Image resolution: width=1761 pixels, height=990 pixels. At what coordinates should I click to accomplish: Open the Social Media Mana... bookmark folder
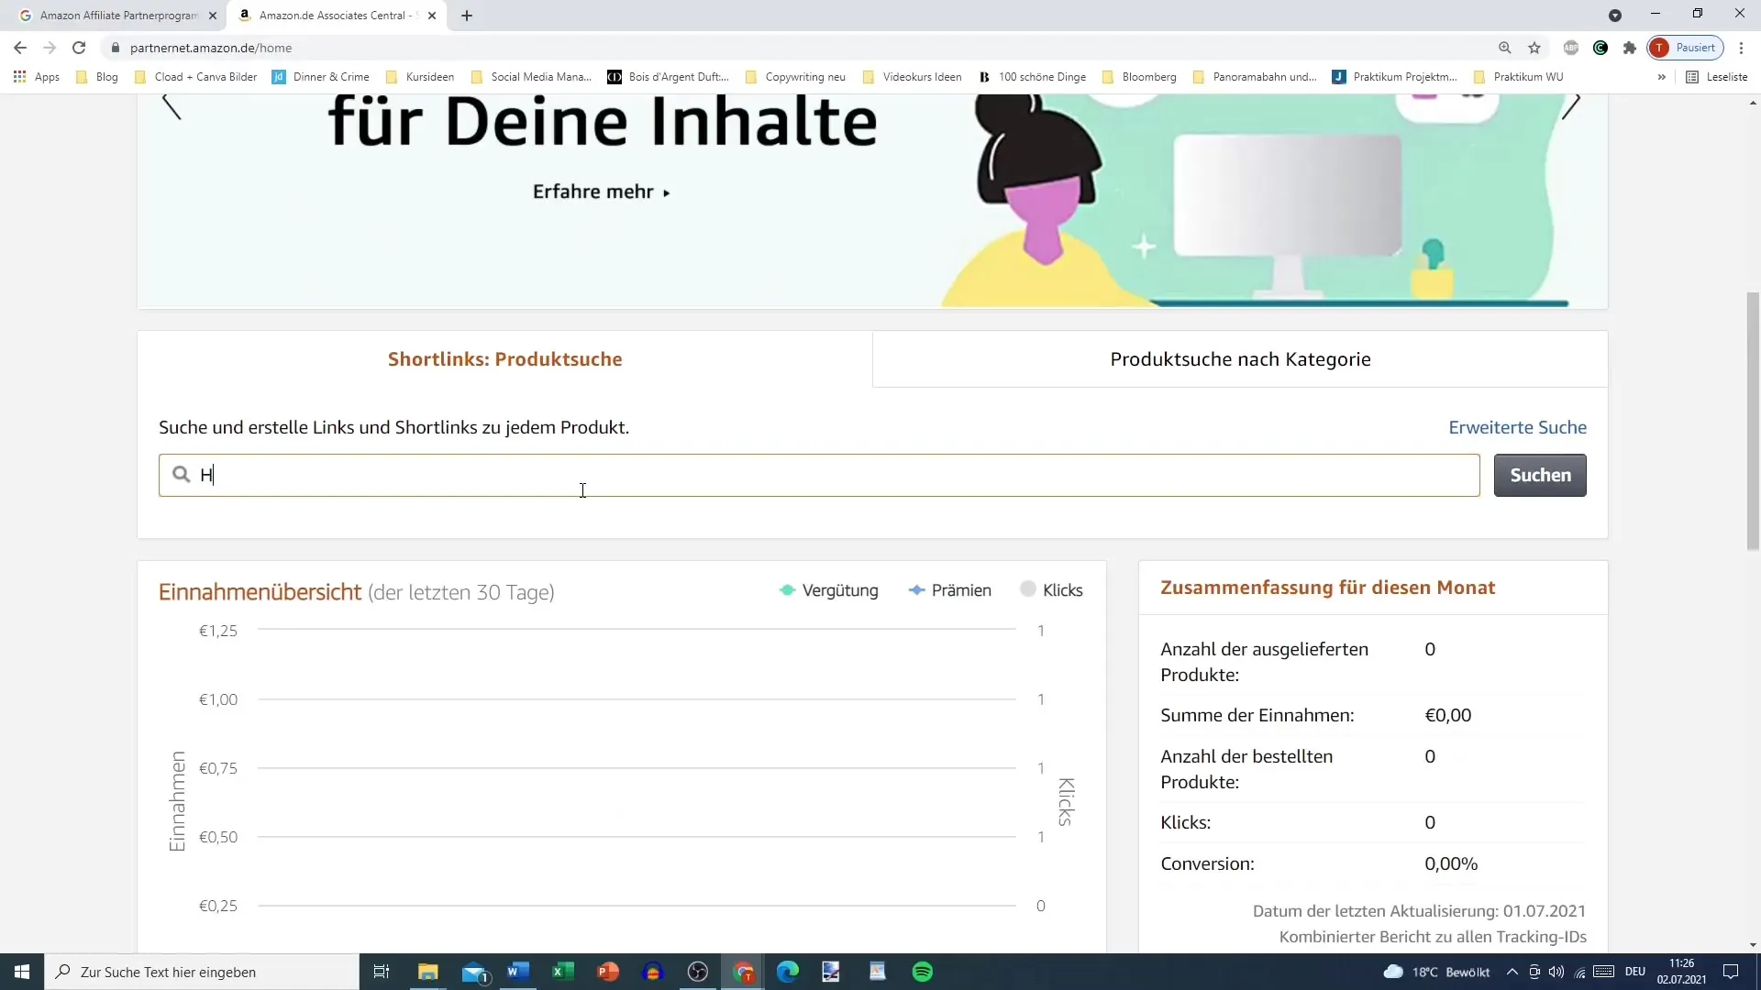pos(531,77)
